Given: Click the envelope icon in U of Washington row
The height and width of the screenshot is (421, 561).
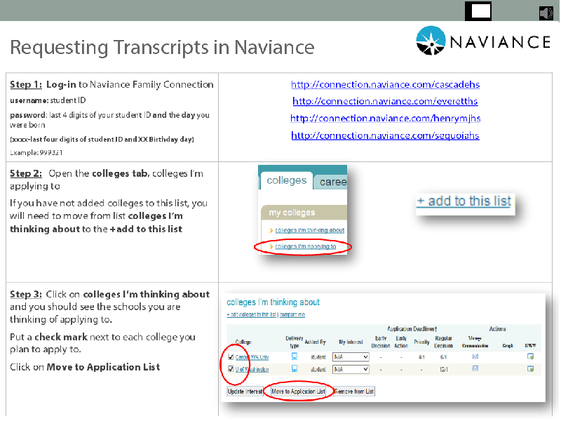Looking at the screenshot, I should [475, 368].
